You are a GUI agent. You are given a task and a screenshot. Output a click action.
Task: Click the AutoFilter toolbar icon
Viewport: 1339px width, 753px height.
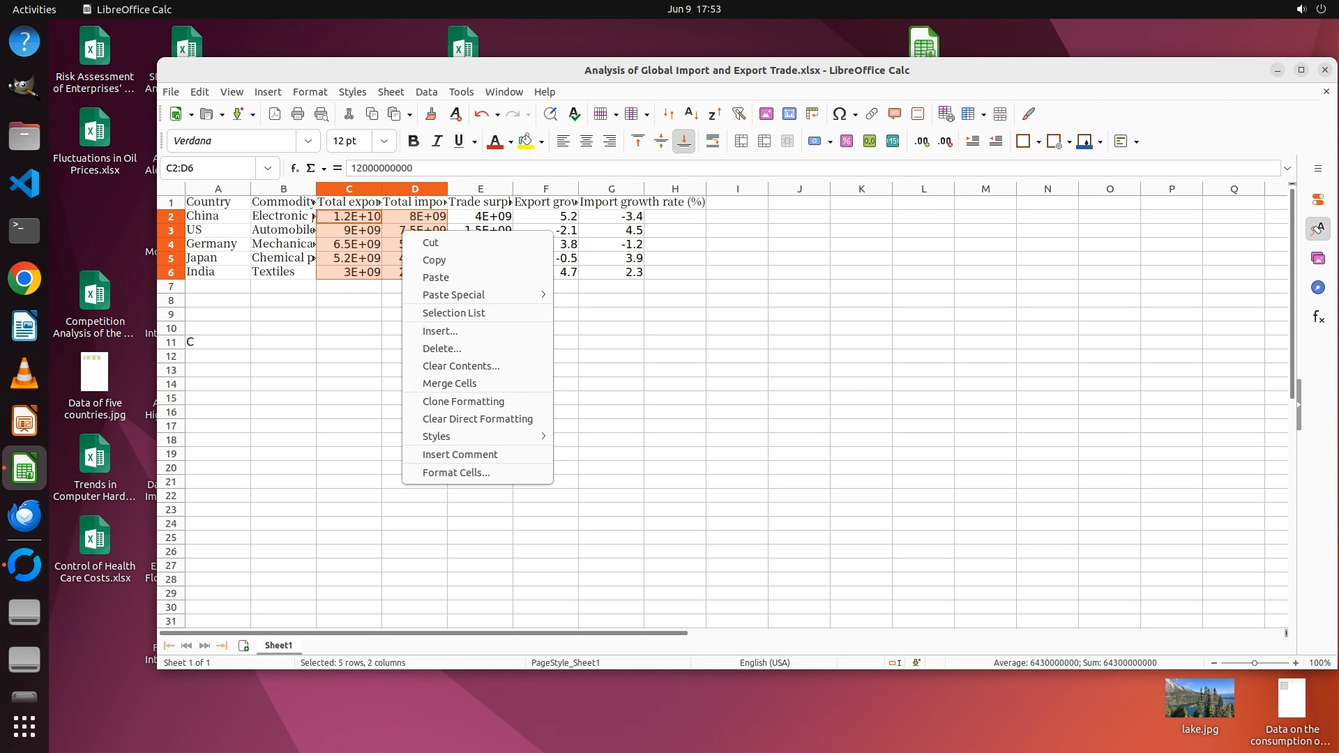[739, 114]
